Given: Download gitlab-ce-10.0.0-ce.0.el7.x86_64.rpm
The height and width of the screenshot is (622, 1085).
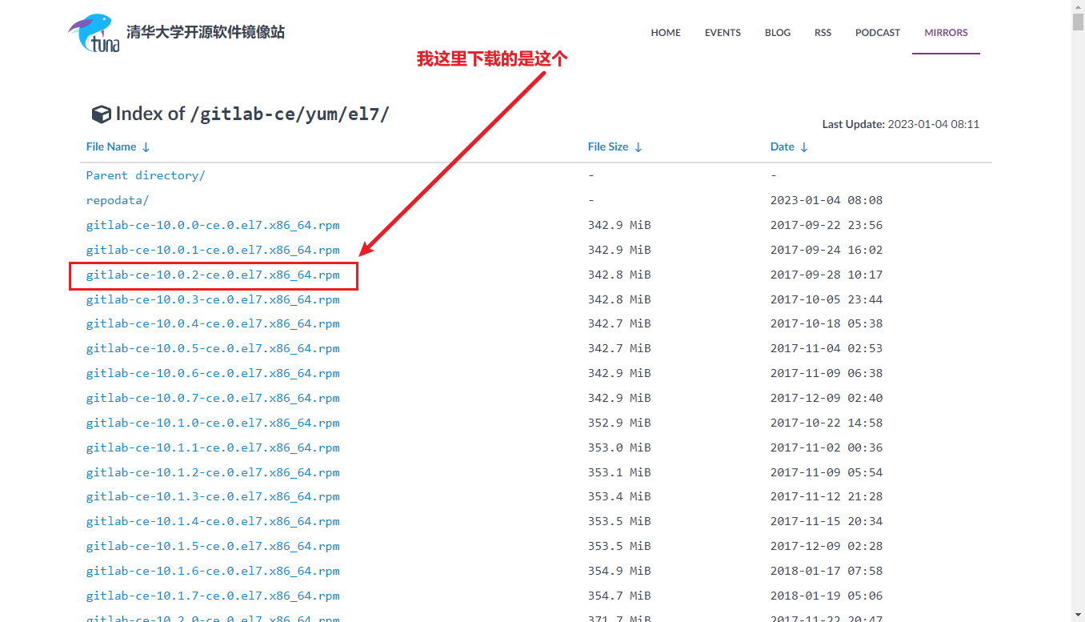Looking at the screenshot, I should (x=213, y=225).
